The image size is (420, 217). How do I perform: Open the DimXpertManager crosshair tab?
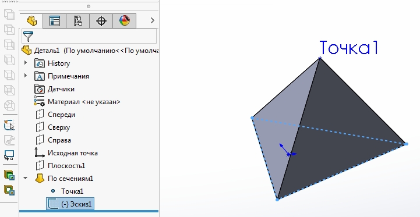pyautogui.click(x=101, y=20)
